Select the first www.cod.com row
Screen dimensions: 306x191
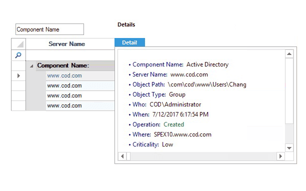click(80, 75)
